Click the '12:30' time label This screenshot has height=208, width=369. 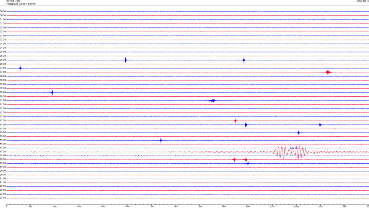click(3, 112)
